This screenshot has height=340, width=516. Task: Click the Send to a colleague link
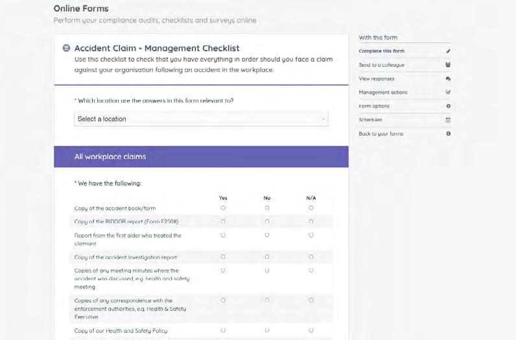point(382,65)
